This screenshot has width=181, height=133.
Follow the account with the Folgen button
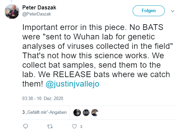(x=149, y=11)
